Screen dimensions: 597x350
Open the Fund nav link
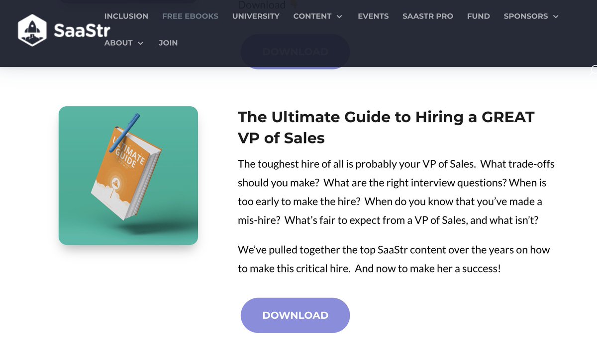pos(479,16)
